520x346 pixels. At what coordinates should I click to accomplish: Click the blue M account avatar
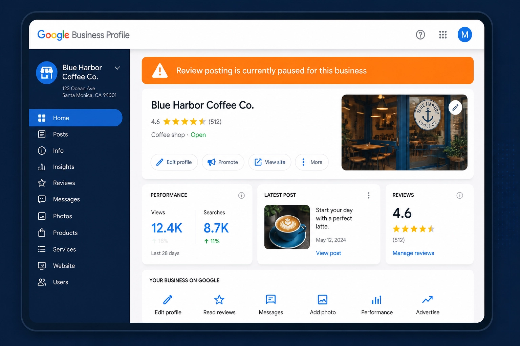(465, 34)
